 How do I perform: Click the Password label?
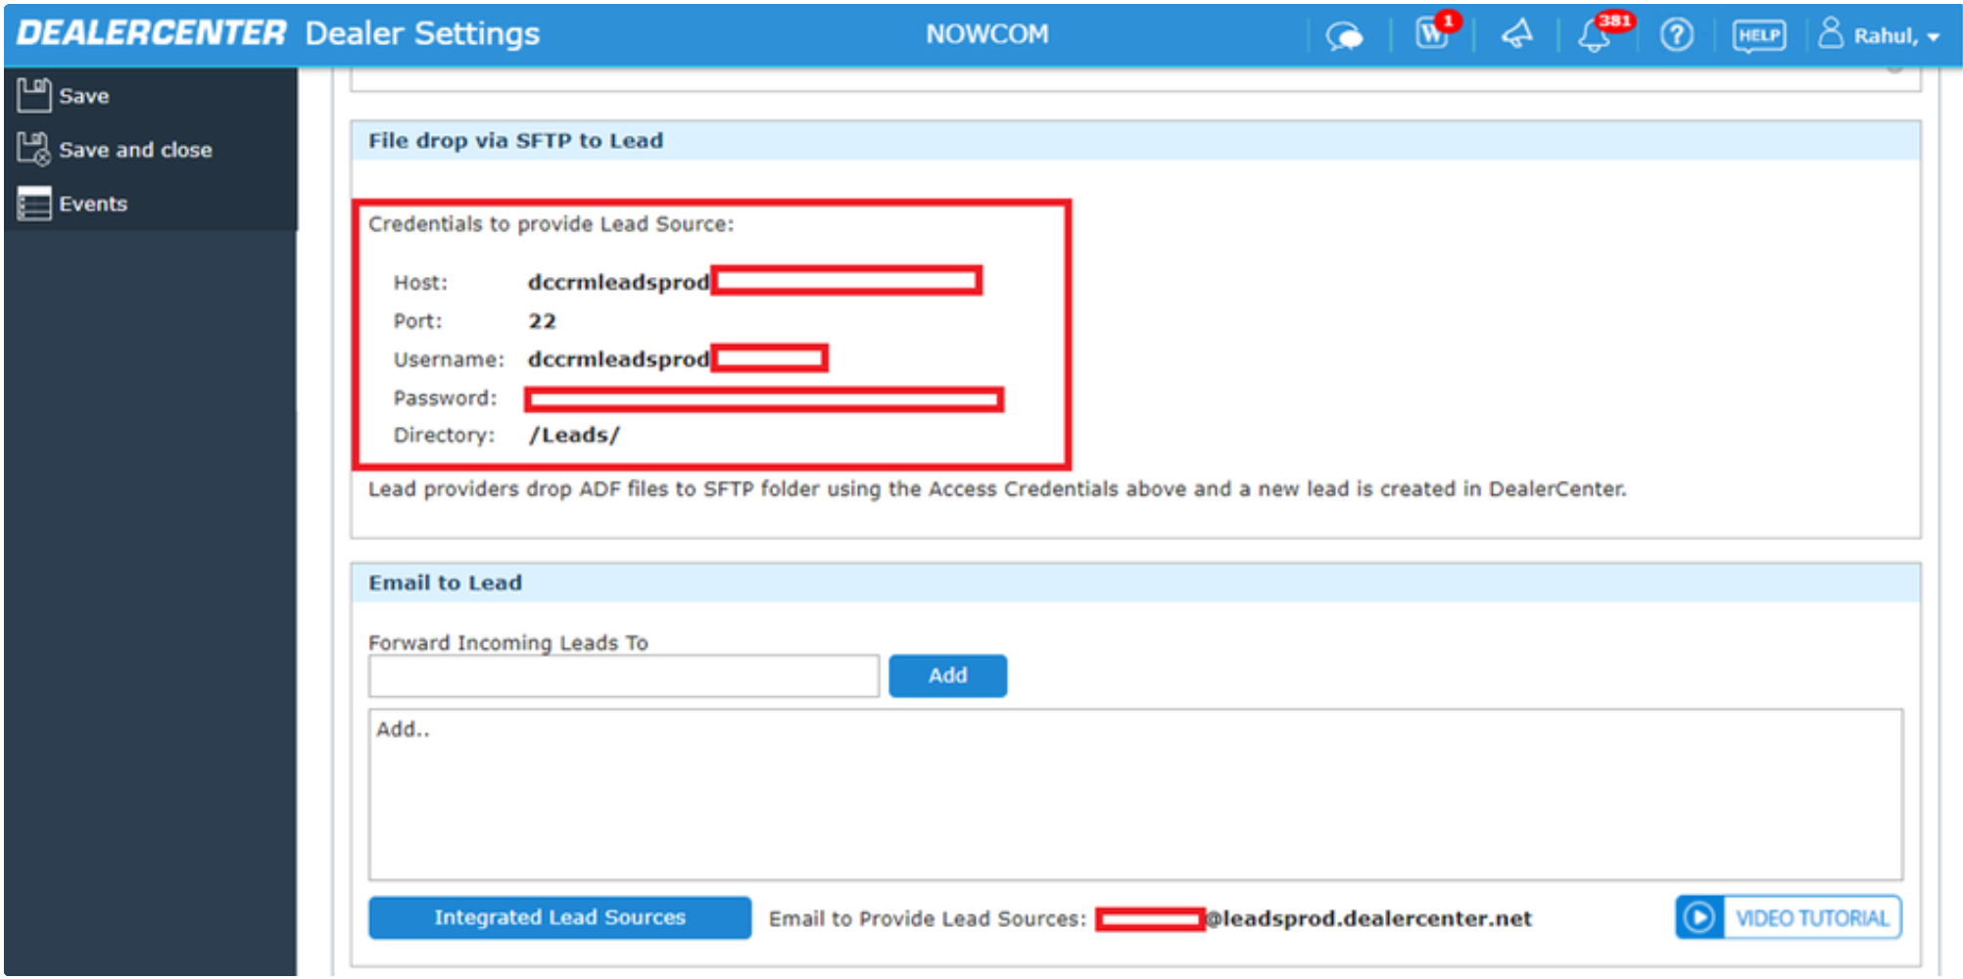coord(446,397)
